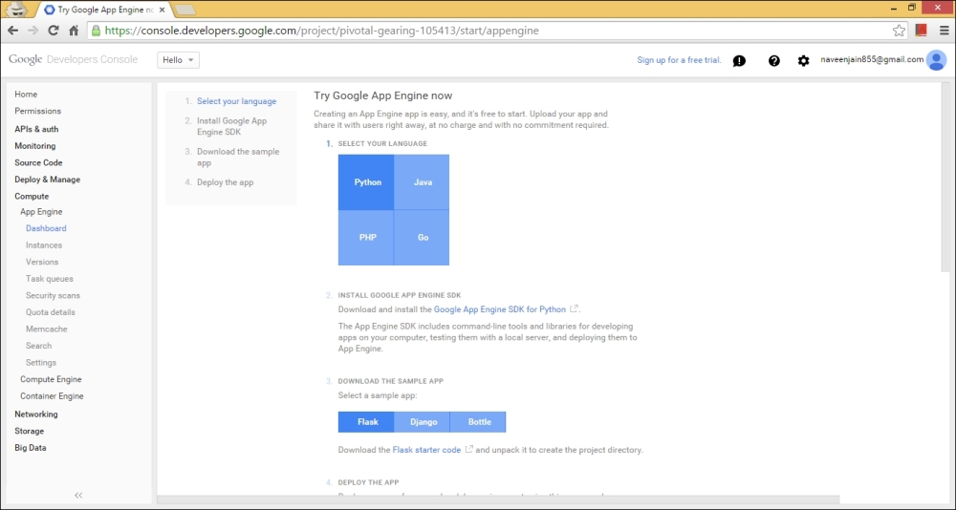This screenshot has width=956, height=510.
Task: Click the red extension icon in toolbar
Action: point(922,31)
